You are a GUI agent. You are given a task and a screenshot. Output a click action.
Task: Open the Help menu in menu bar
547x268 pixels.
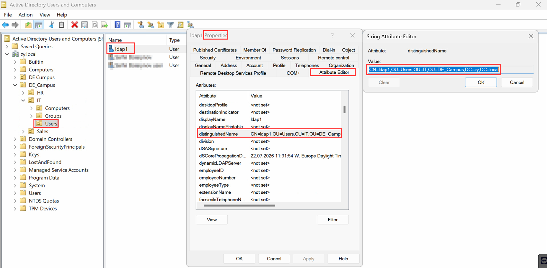(x=62, y=15)
